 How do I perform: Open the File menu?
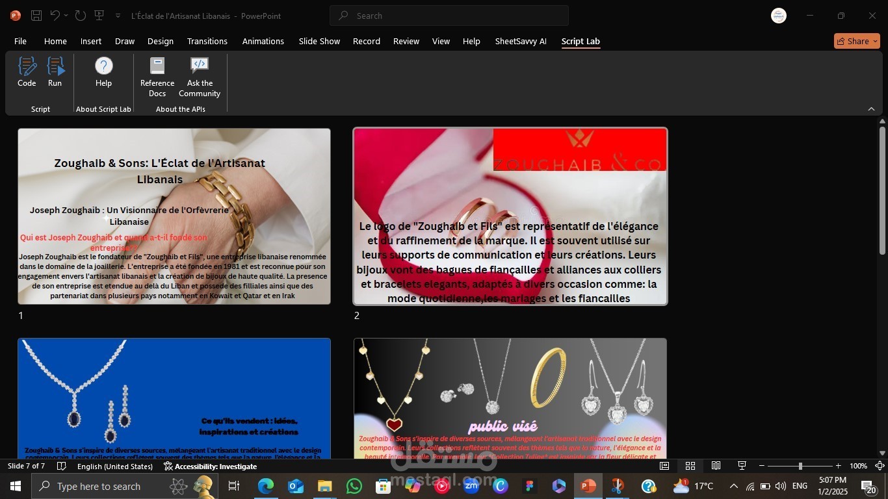coord(20,41)
